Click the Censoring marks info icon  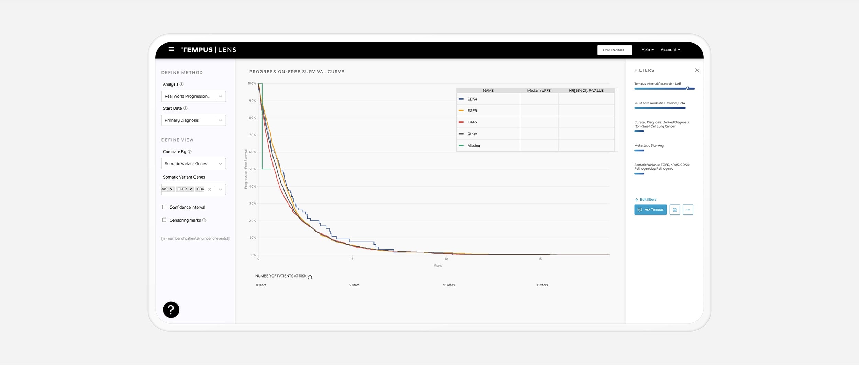point(204,220)
